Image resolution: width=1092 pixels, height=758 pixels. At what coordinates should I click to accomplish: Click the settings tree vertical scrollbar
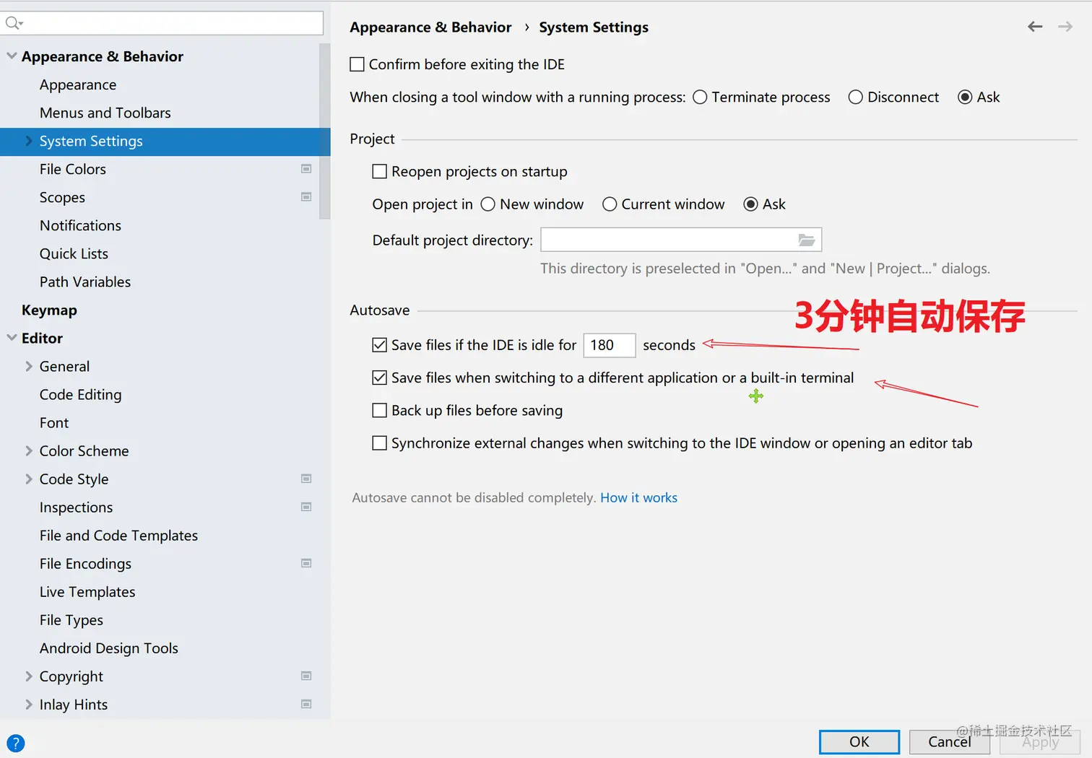324,131
